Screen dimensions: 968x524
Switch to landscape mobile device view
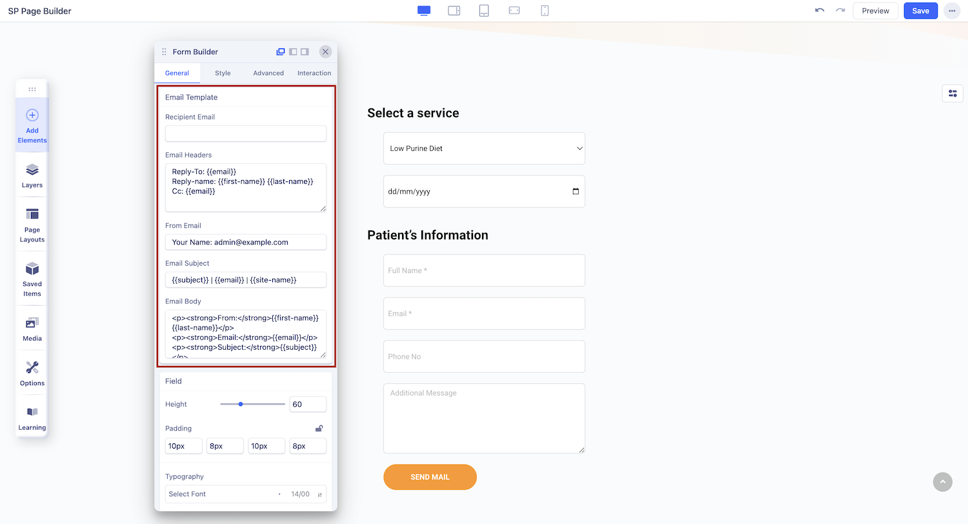514,10
